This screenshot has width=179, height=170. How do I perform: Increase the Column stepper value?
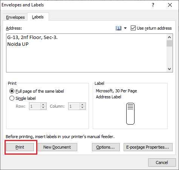pos(82,105)
